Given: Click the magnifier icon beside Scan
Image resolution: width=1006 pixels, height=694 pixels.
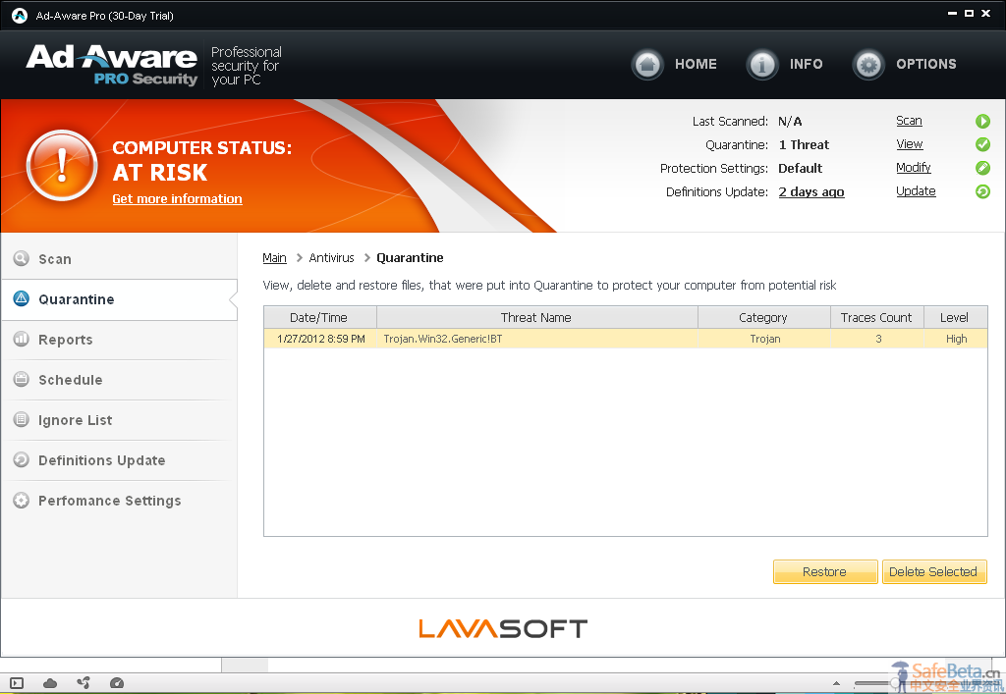Looking at the screenshot, I should point(22,258).
